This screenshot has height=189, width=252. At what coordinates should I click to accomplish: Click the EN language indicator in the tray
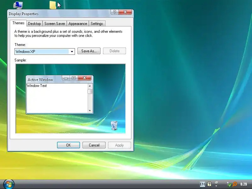(x=202, y=184)
